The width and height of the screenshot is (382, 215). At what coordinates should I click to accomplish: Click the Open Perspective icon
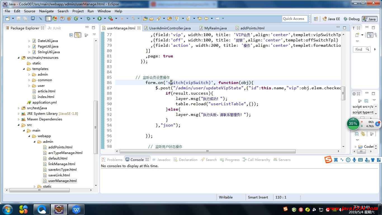coord(316,19)
